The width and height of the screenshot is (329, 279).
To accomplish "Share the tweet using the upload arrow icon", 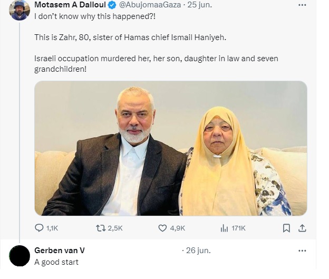I will (x=302, y=228).
